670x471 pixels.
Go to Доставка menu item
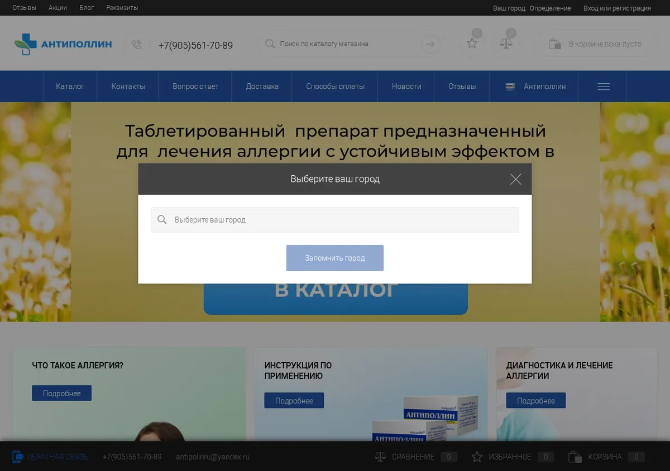(262, 86)
